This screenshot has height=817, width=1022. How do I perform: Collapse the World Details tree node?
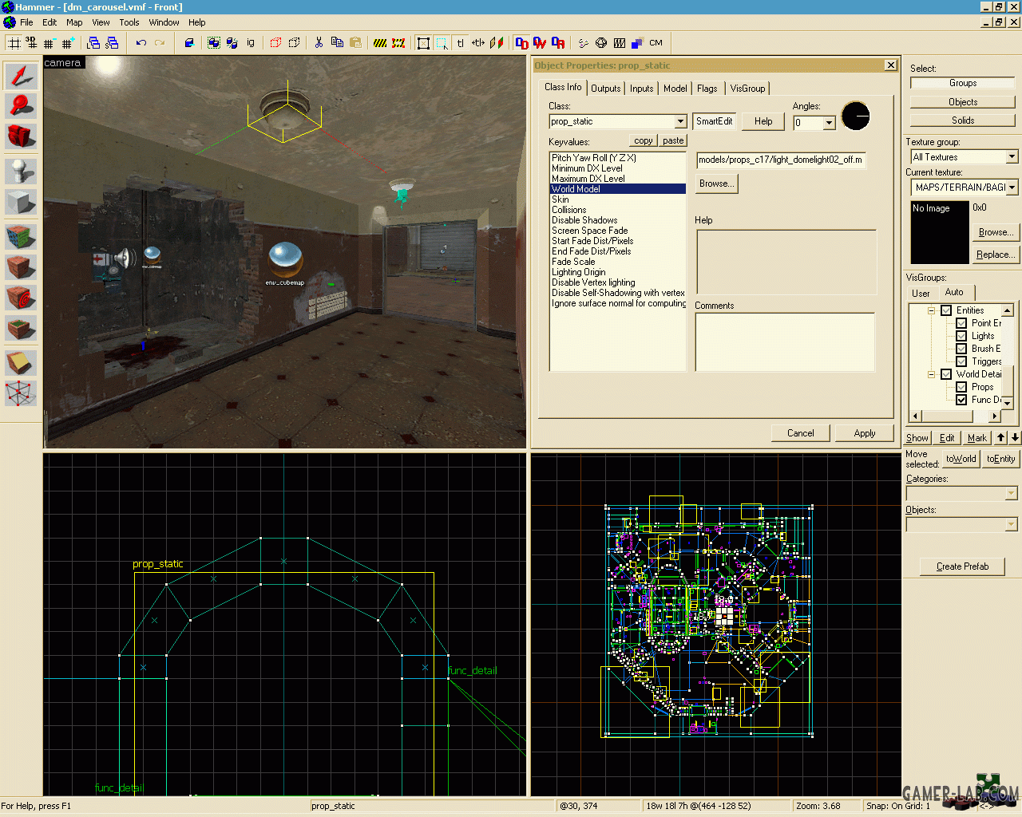coord(931,374)
